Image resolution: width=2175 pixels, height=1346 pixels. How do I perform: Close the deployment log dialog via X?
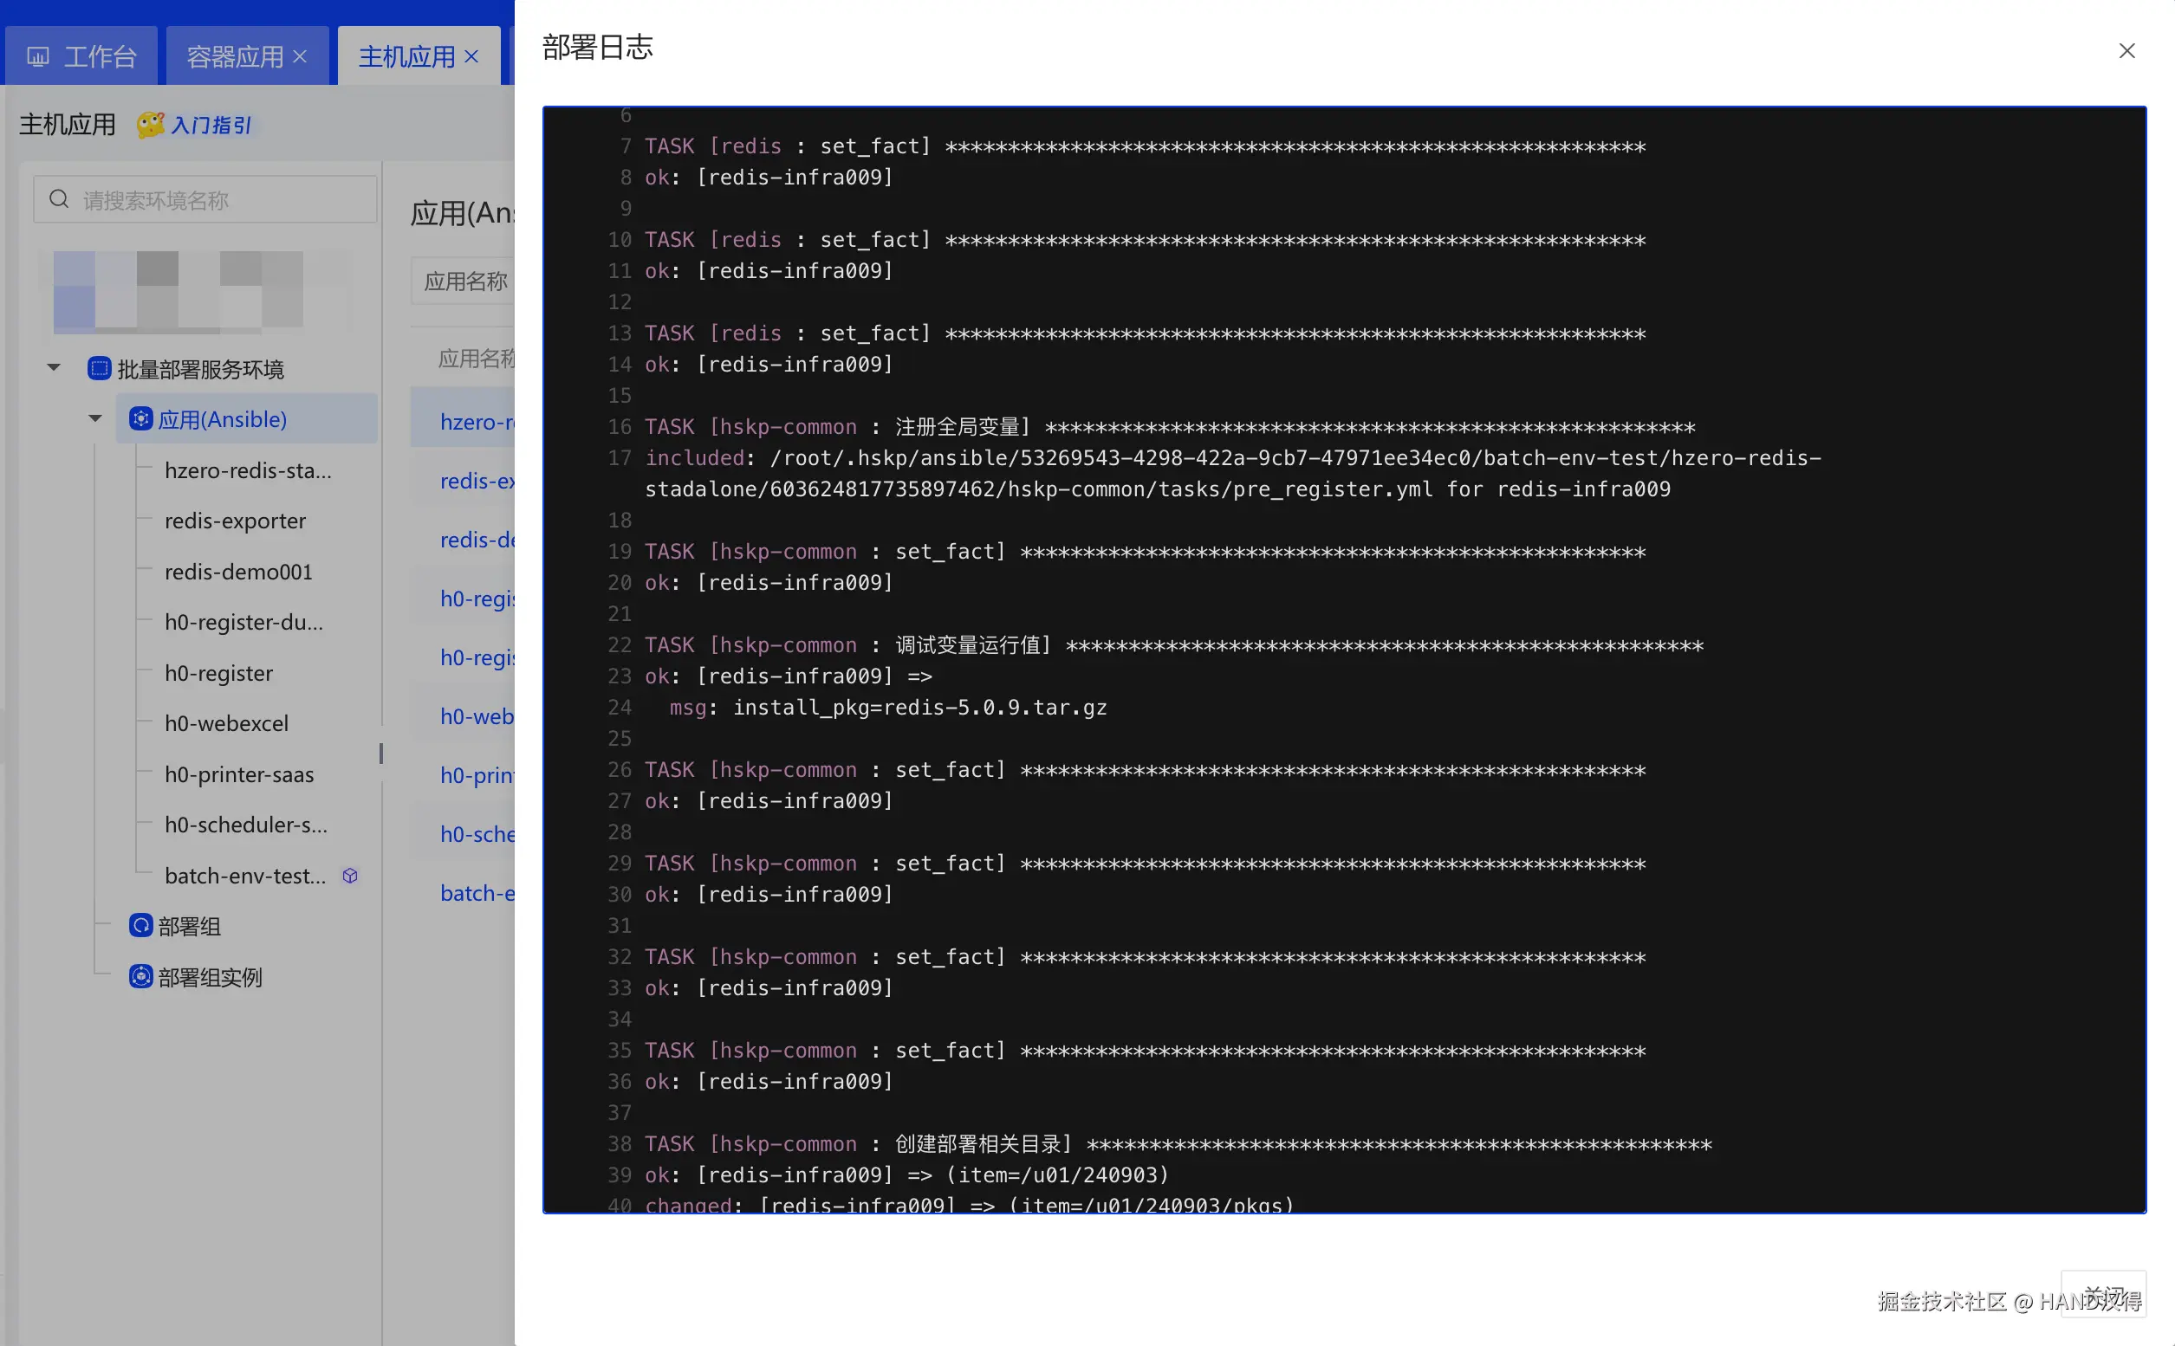click(x=2126, y=51)
